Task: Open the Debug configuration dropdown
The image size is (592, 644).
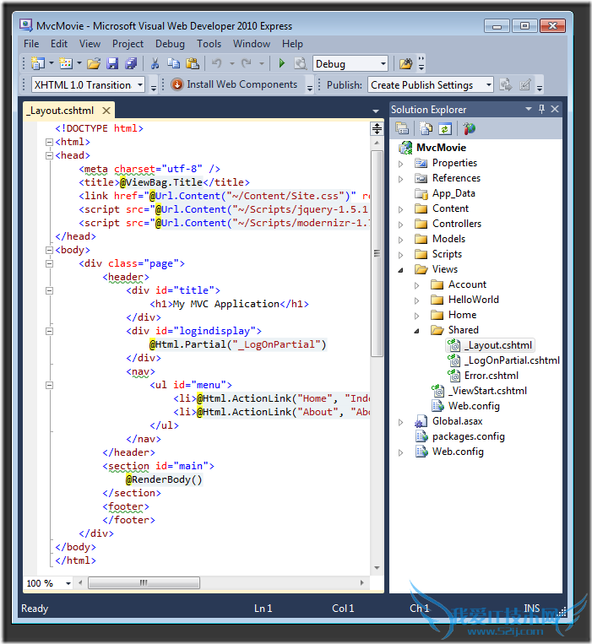Action: click(x=383, y=64)
